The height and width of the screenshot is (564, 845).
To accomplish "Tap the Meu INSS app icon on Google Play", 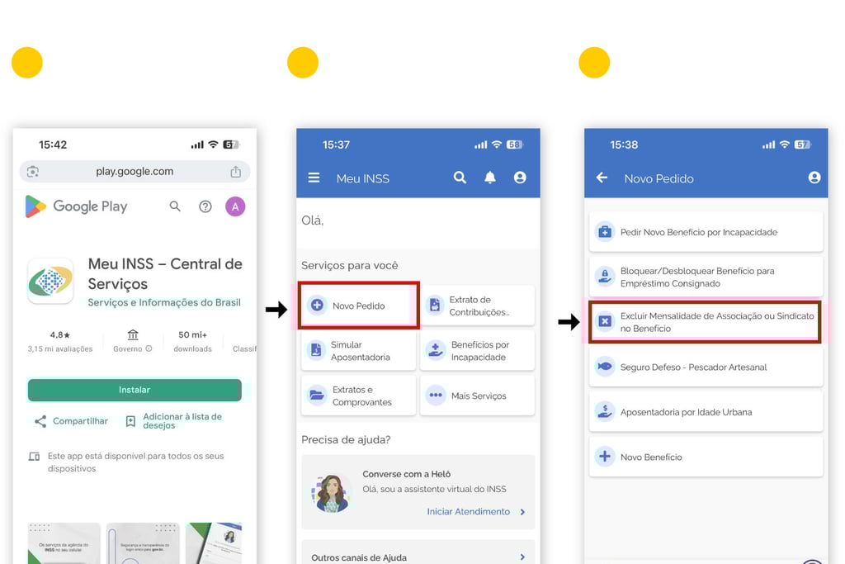I will [50, 281].
